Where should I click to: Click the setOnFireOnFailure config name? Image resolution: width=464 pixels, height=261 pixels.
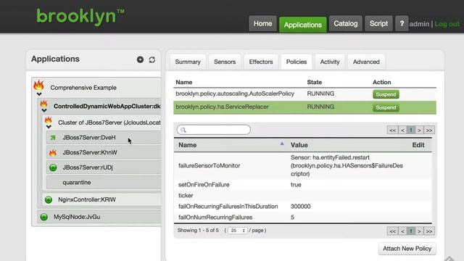pyautogui.click(x=204, y=185)
